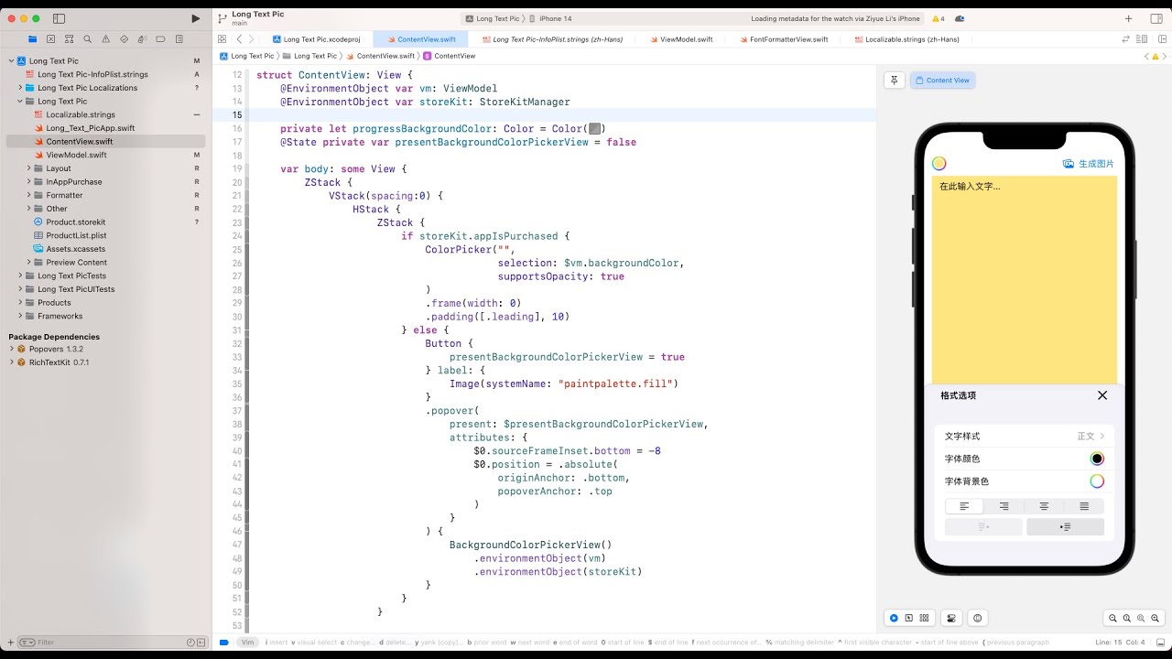Choose center text alignment in preview
The image size is (1172, 659).
coord(1044,506)
